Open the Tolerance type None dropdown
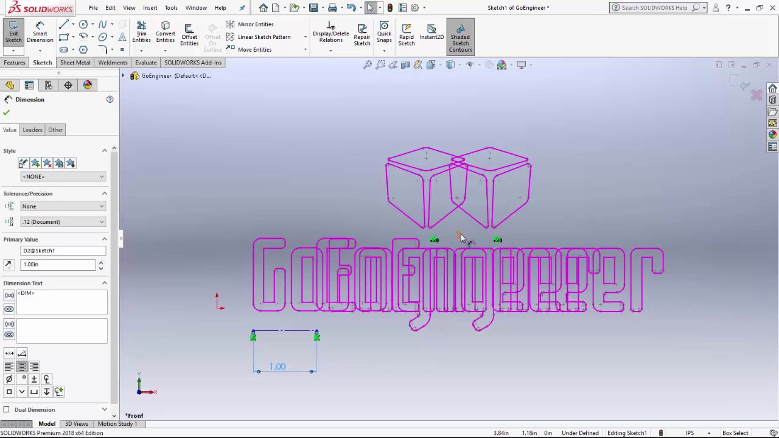Screen dimensions: 779x438 click(x=63, y=206)
